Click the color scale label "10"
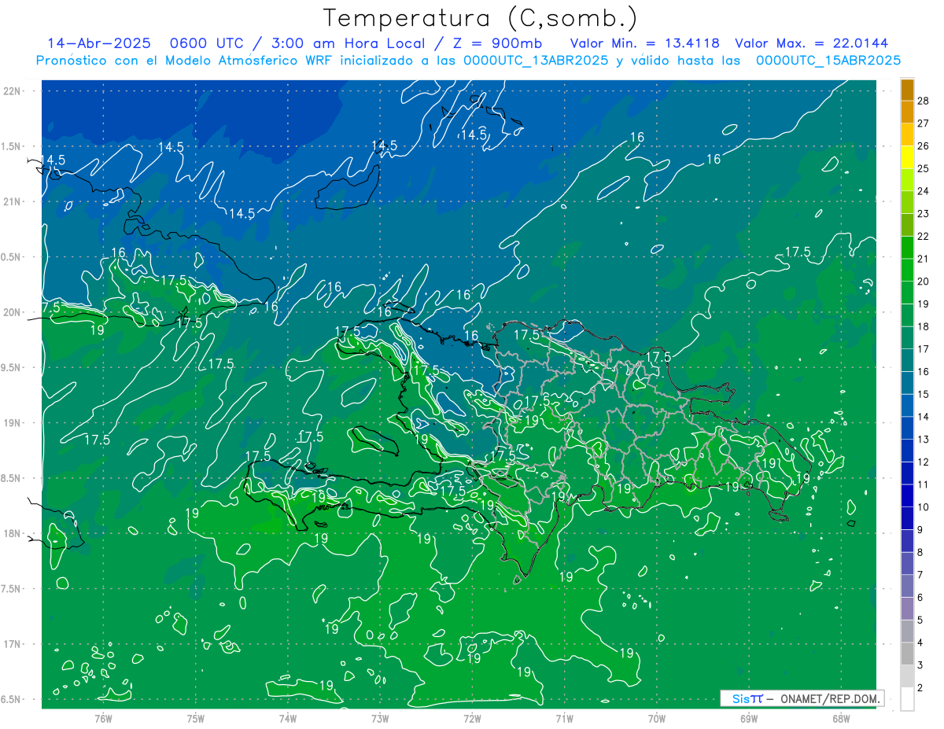 click(923, 506)
